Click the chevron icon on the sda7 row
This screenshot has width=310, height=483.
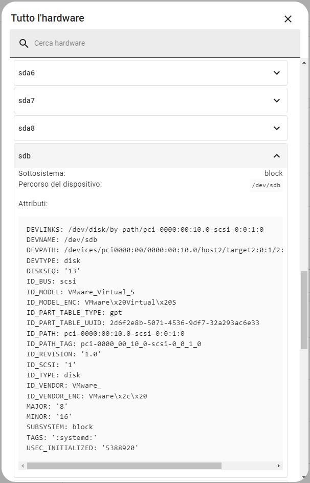(277, 100)
